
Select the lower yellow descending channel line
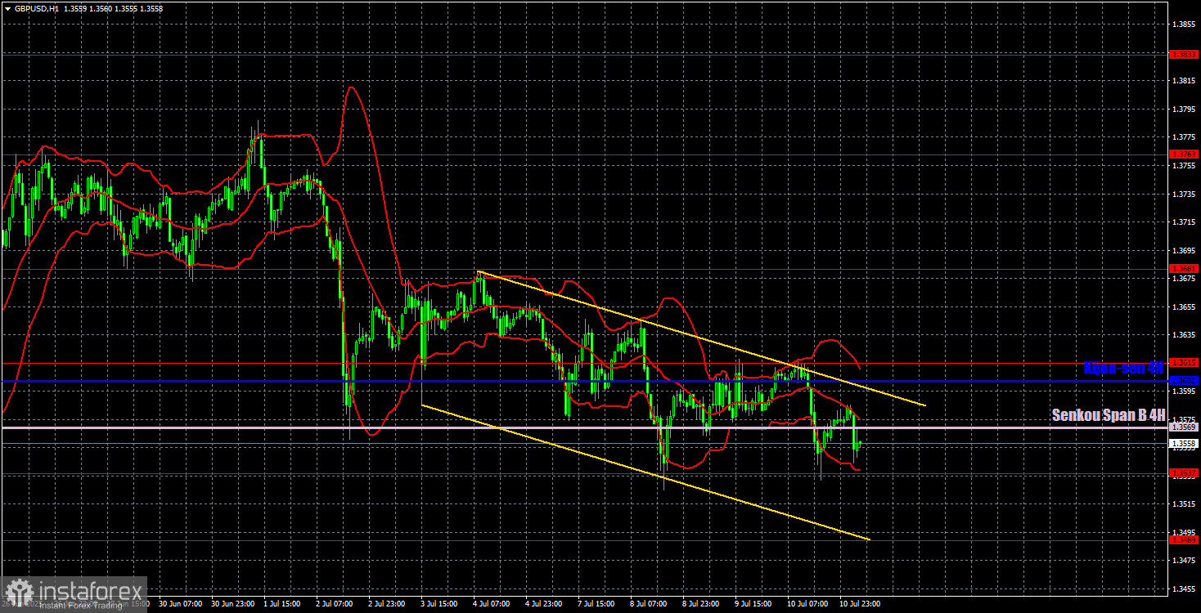point(645,472)
